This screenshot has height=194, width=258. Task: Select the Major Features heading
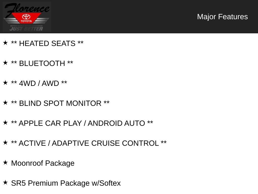(222, 17)
